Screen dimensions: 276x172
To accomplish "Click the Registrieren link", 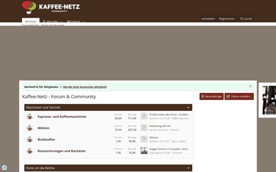I will [227, 19].
